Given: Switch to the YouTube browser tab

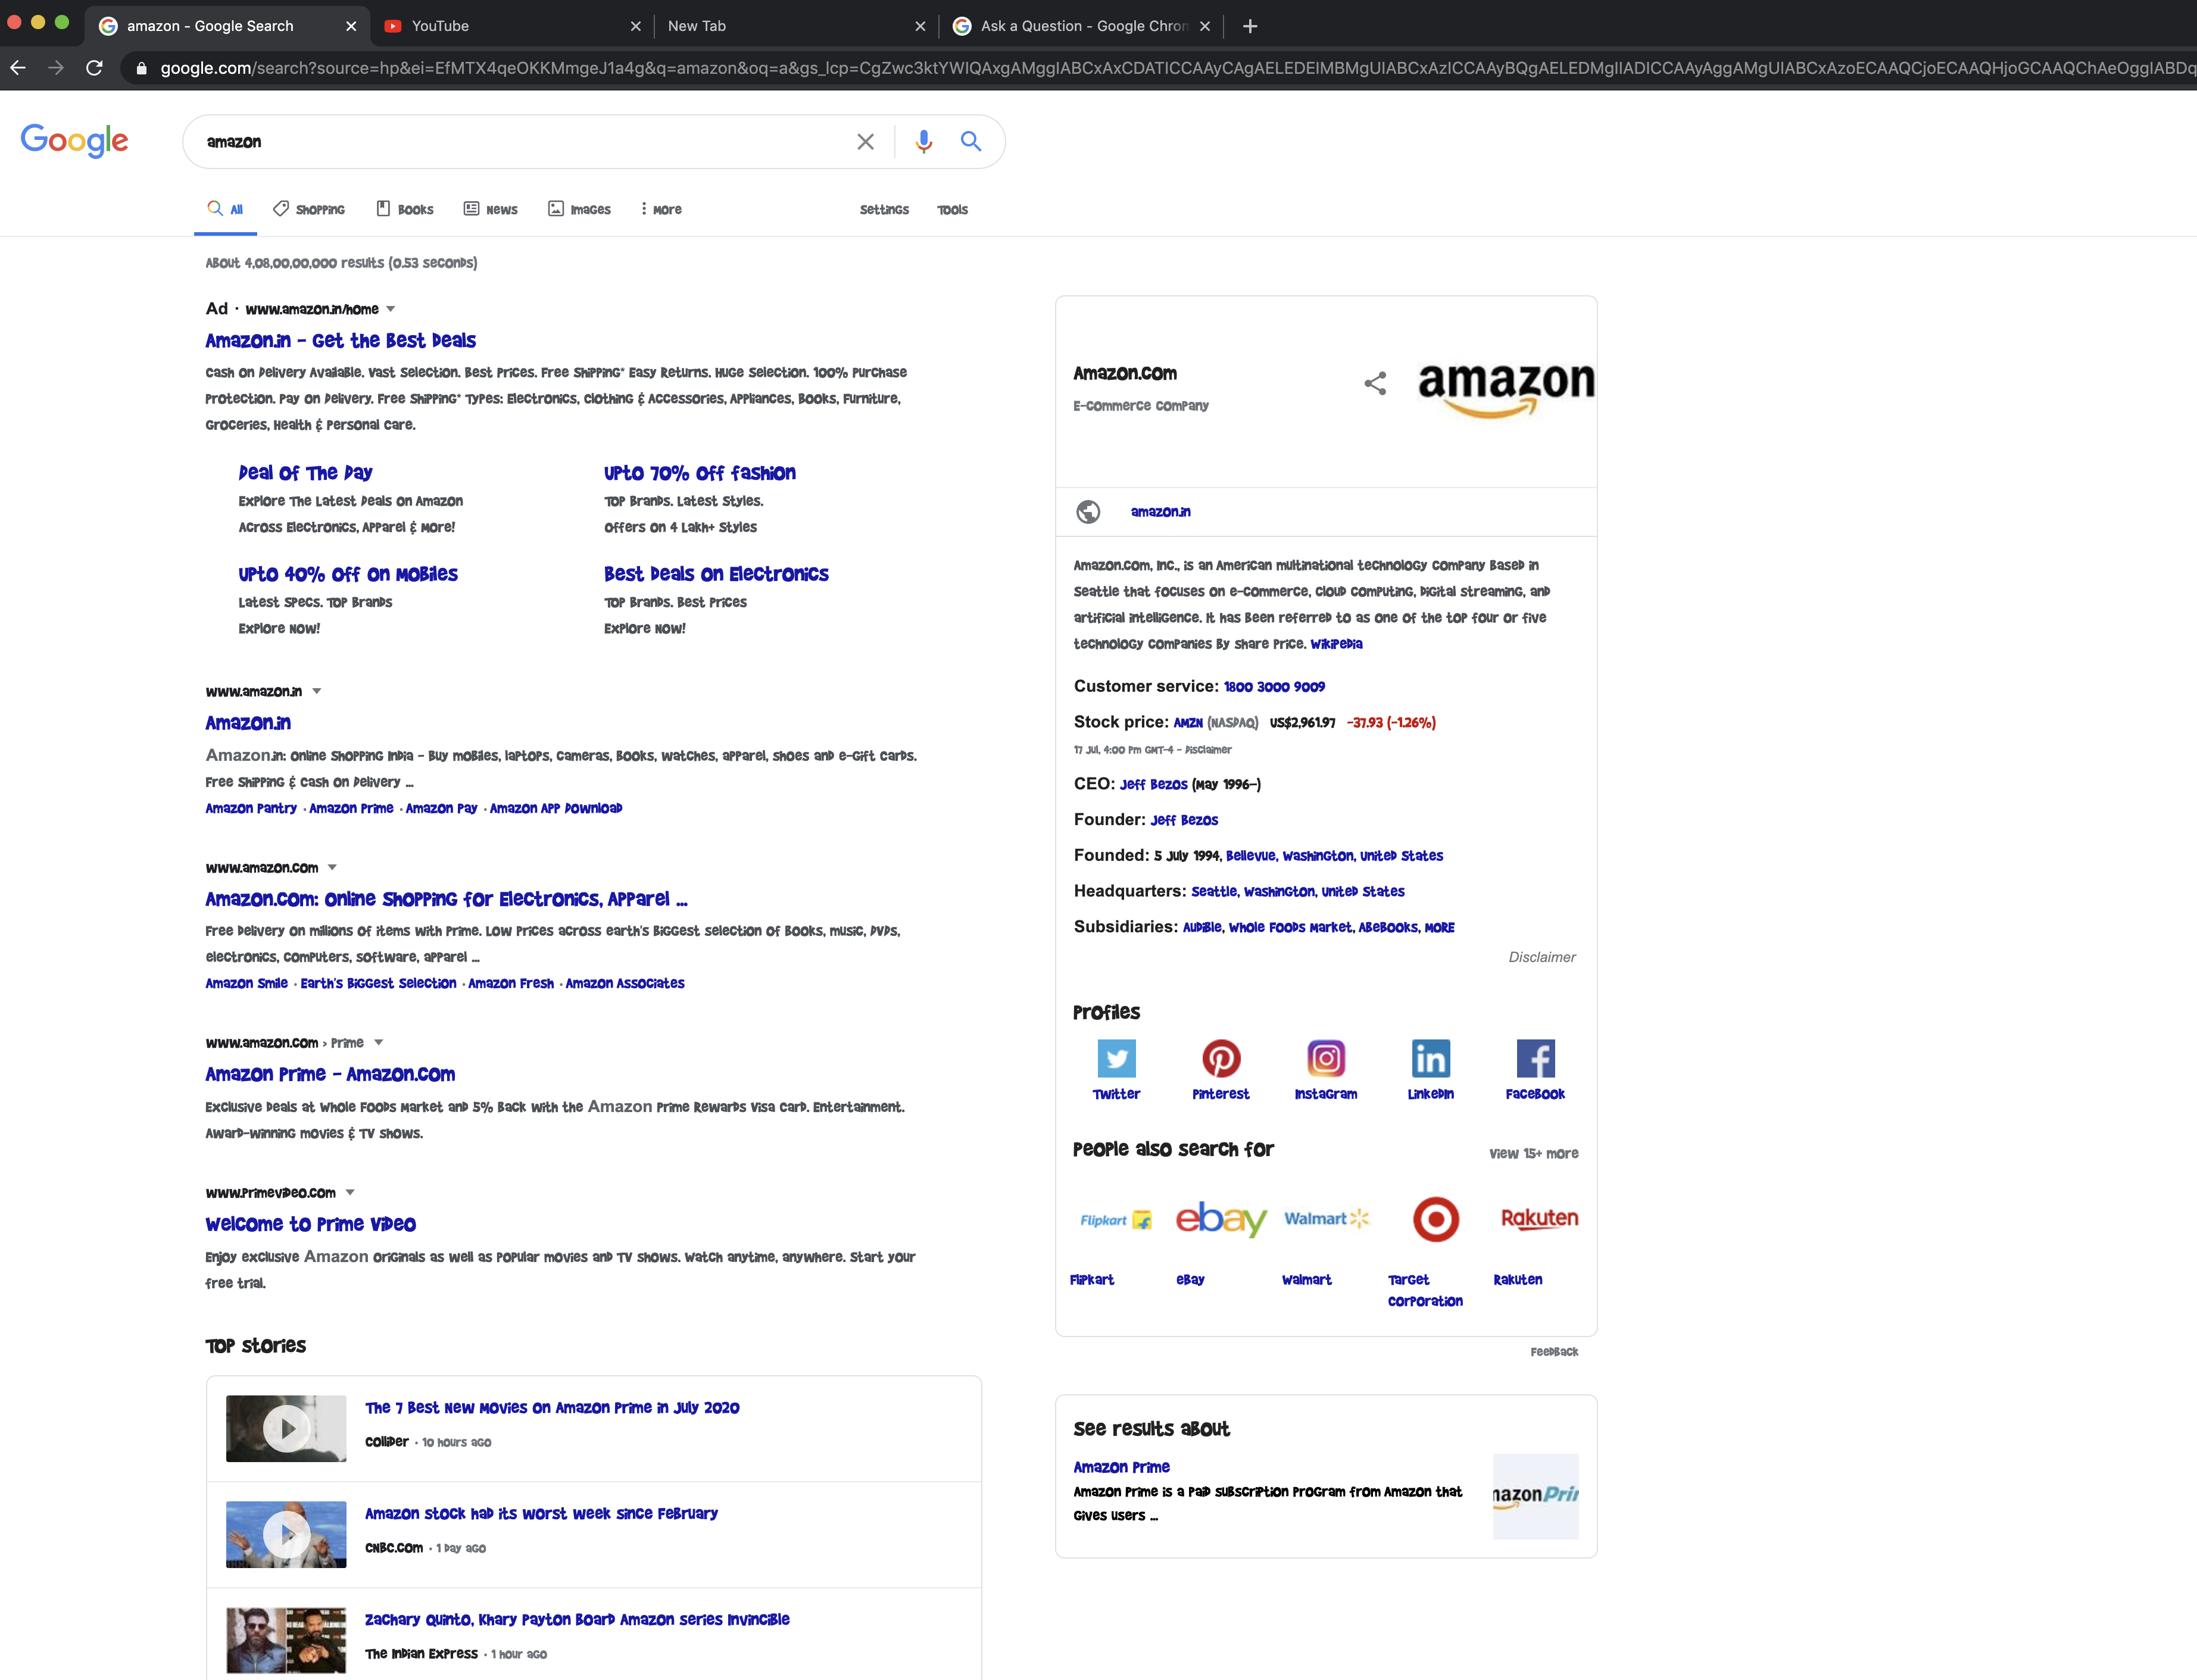Looking at the screenshot, I should [440, 26].
